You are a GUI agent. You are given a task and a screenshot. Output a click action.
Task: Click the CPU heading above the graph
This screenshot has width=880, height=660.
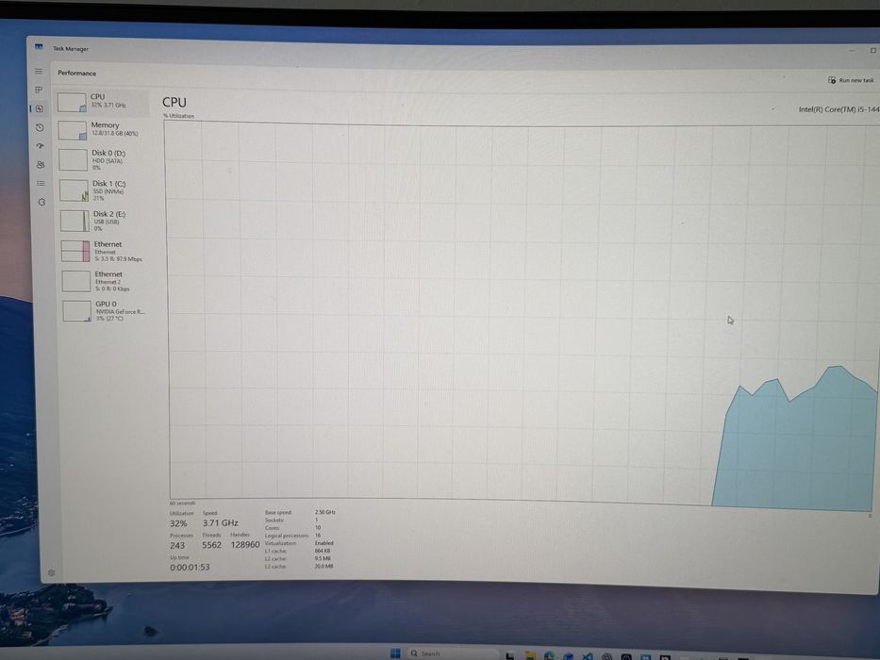174,102
